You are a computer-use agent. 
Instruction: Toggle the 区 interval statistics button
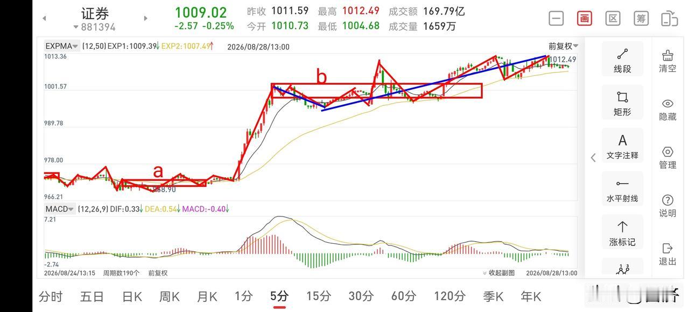click(613, 18)
